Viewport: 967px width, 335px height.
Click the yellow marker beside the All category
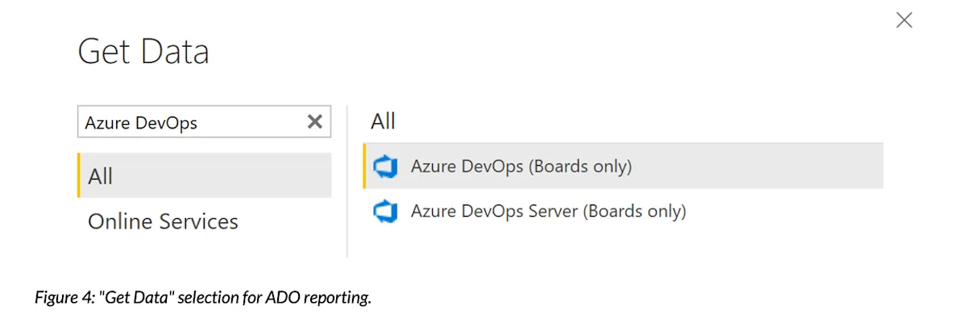[79, 176]
